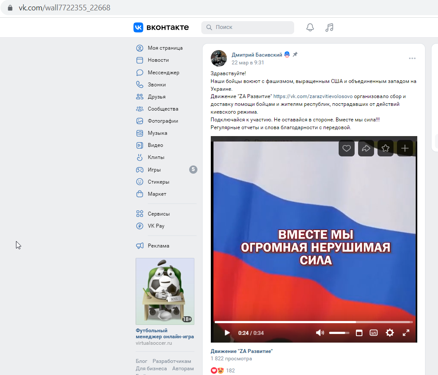Share the video using the arrow icon
This screenshot has height=375, width=438.
click(x=366, y=148)
